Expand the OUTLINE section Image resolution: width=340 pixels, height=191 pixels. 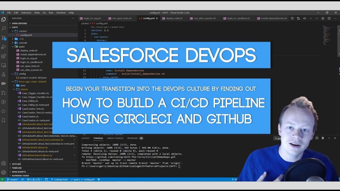16,164
